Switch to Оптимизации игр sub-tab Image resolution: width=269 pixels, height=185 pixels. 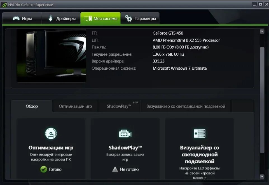coord(75,106)
